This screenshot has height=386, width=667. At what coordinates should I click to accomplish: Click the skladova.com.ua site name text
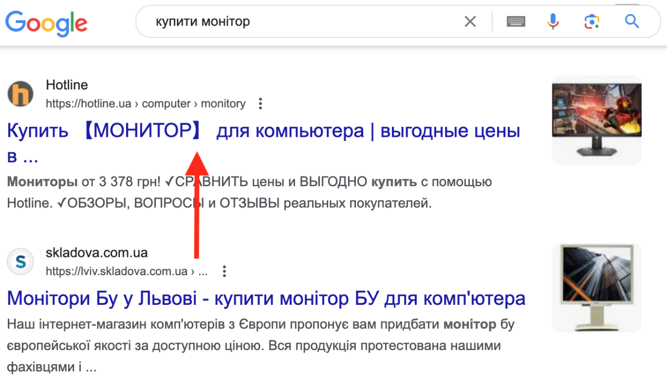96,252
